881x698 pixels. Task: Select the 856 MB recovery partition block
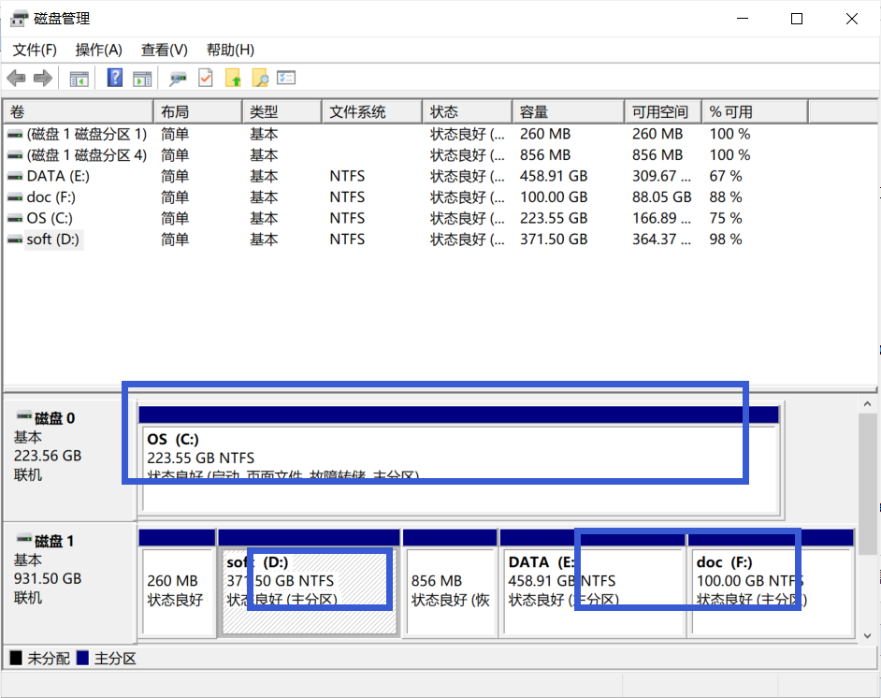pyautogui.click(x=450, y=582)
